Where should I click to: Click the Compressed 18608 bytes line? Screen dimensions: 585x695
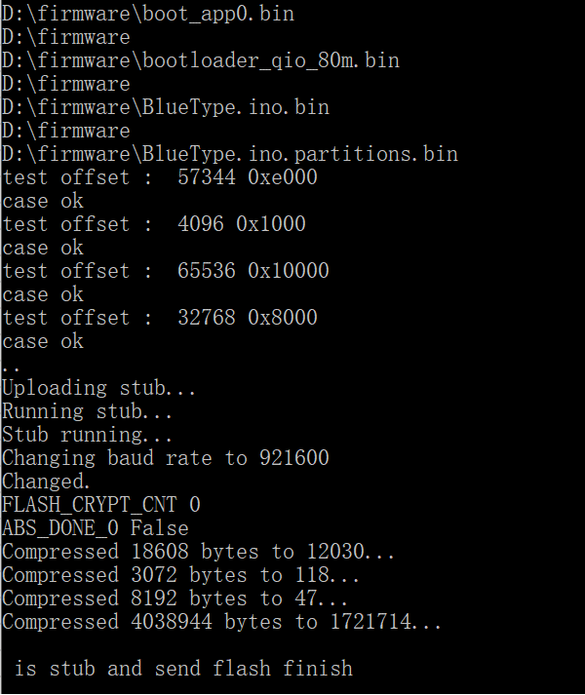pyautogui.click(x=199, y=552)
